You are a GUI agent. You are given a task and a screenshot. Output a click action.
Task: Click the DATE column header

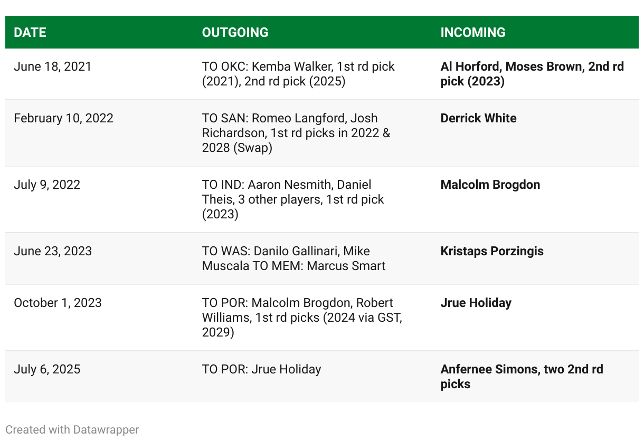tap(30, 32)
